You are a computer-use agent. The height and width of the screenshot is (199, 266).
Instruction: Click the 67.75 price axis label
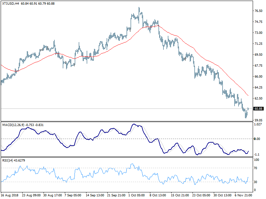(258, 66)
